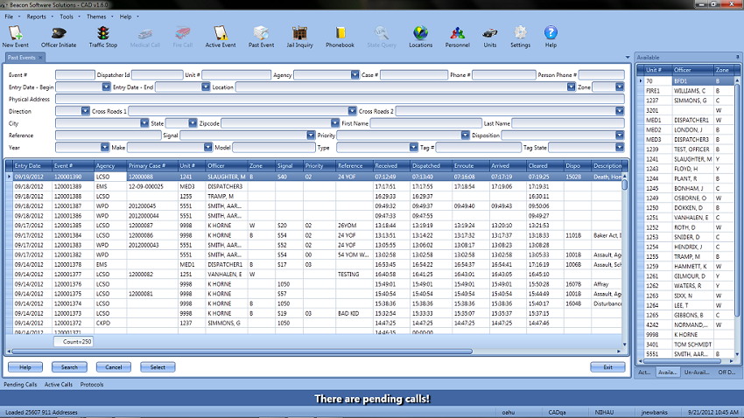Launch Jail Inquiry from the toolbar
The width and height of the screenshot is (744, 418).
[x=299, y=35]
